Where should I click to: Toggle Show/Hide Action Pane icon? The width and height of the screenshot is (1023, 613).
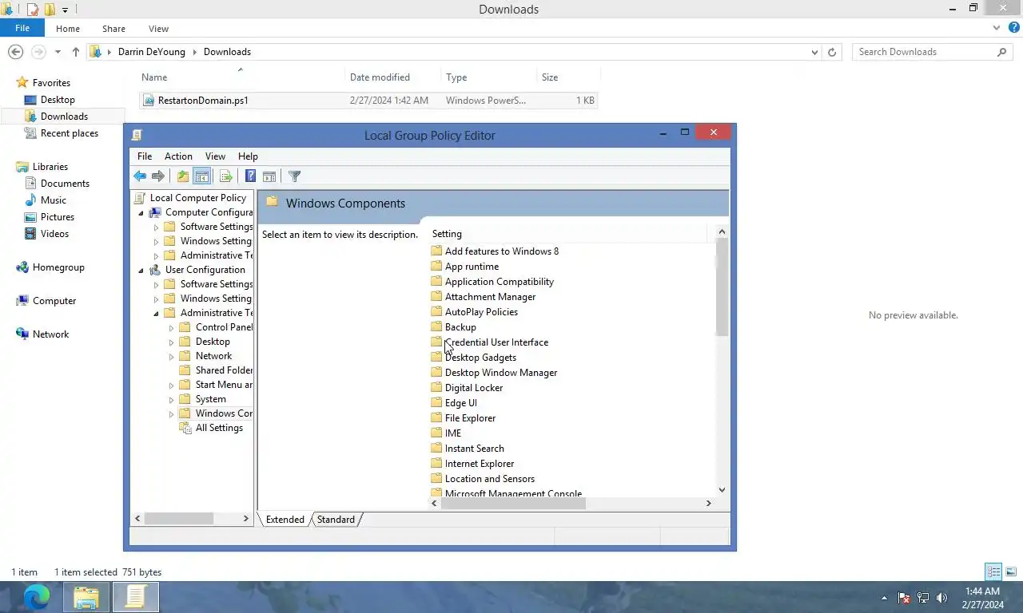coord(269,176)
